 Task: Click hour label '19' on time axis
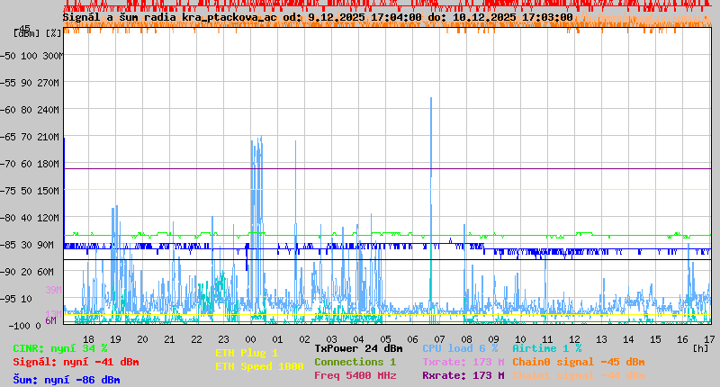(116, 339)
